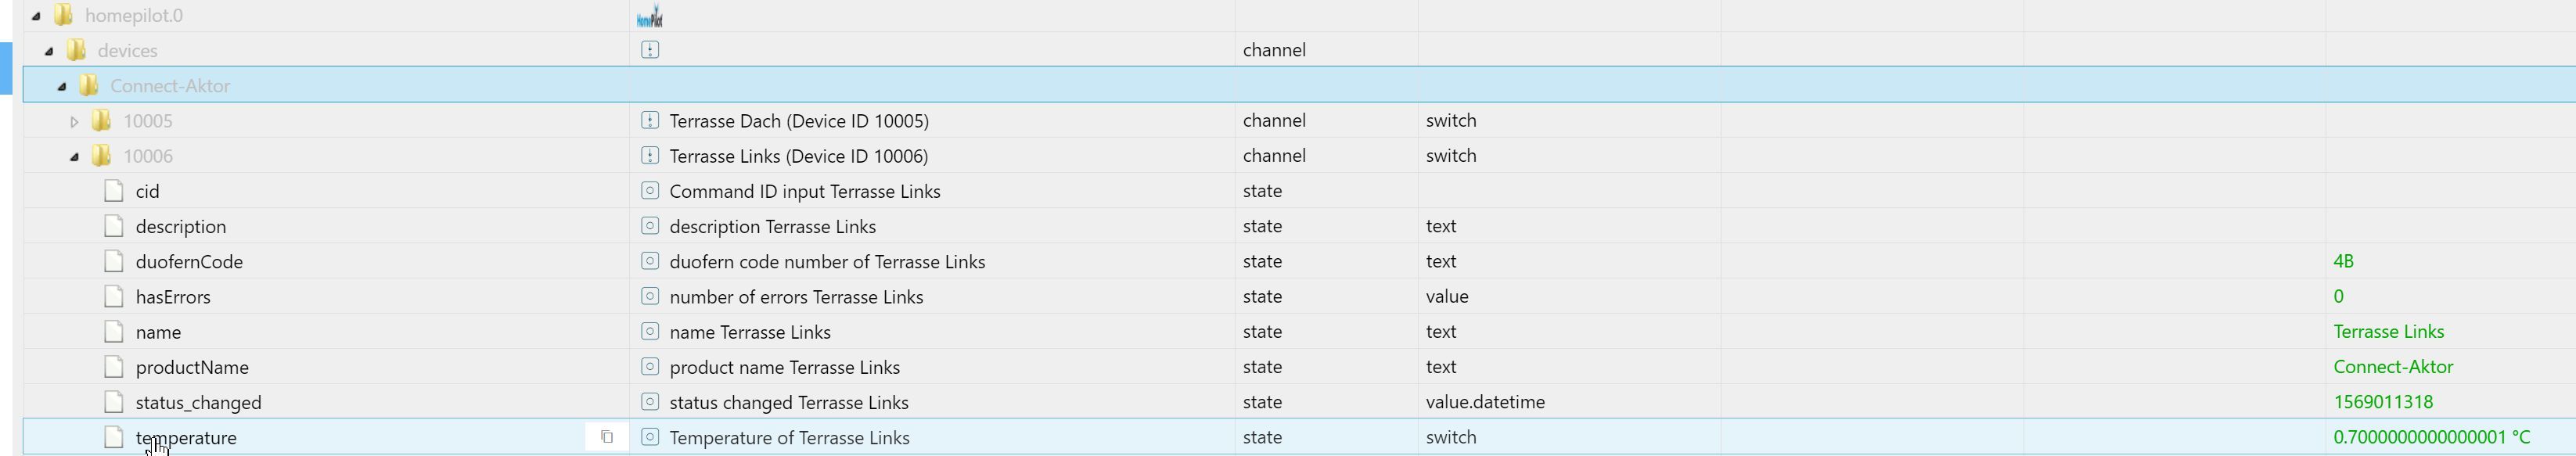
Task: Collapse the 10006 folder node
Action: click(x=74, y=156)
